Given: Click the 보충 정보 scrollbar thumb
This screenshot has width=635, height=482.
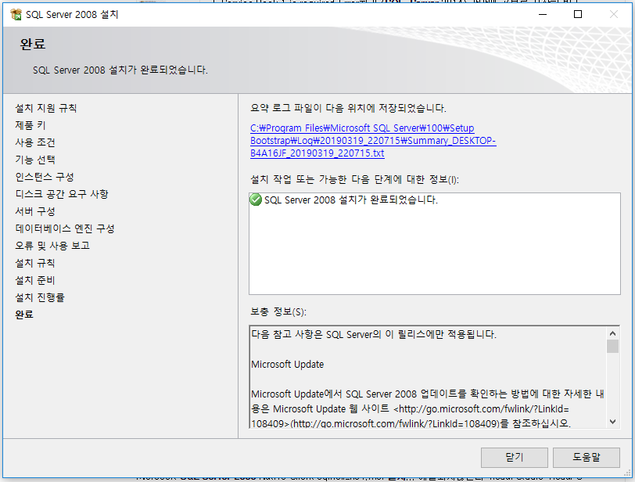Looking at the screenshot, I should (613, 347).
